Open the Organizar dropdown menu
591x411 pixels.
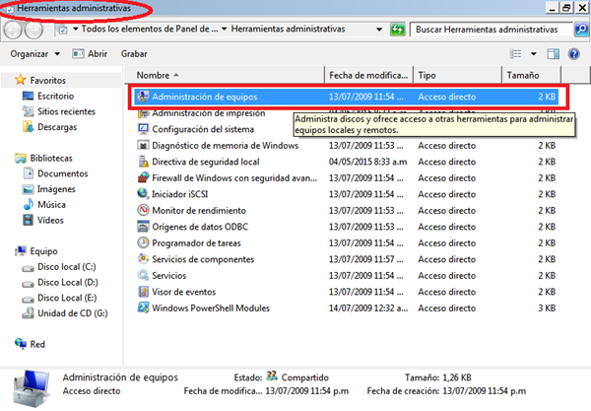click(x=35, y=54)
